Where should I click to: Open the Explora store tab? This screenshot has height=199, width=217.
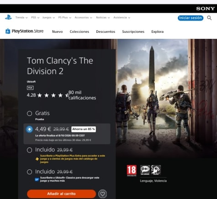pyautogui.click(x=158, y=31)
